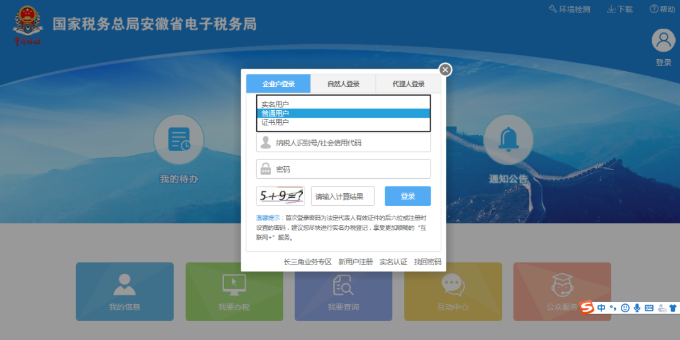Click the 密码 password field

point(344,169)
